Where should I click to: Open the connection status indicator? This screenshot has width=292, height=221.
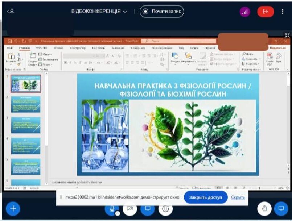[x=245, y=12]
